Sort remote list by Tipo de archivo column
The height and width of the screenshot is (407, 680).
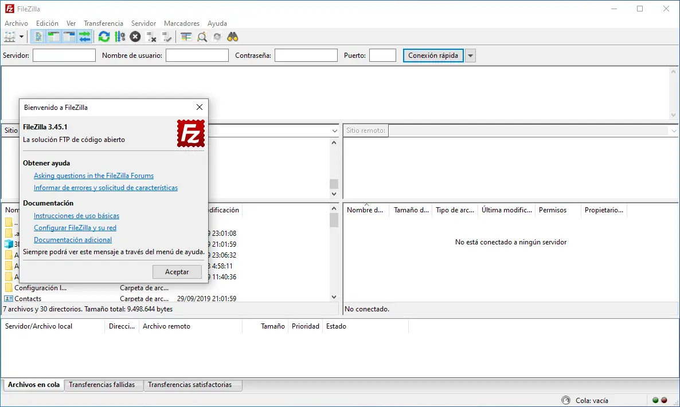pyautogui.click(x=455, y=210)
